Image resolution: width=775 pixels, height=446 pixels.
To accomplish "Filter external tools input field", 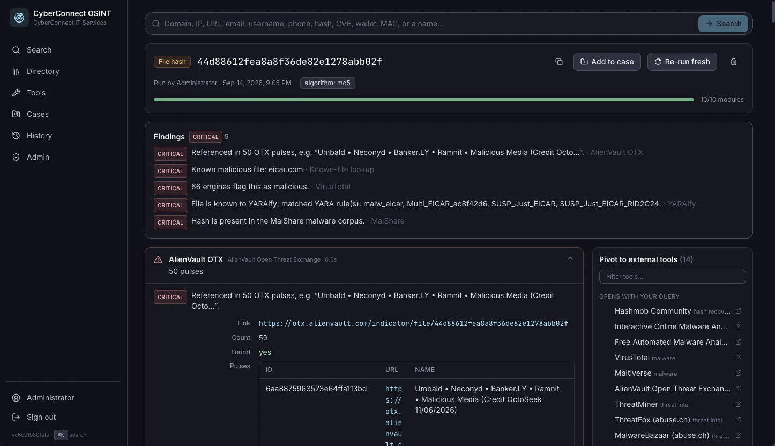I will click(x=672, y=277).
